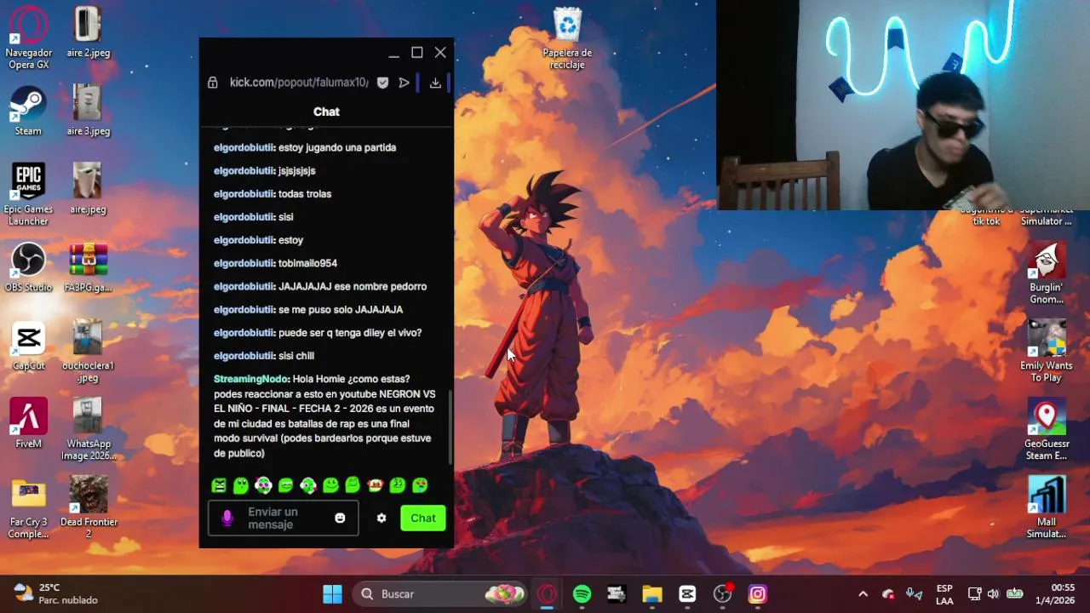The image size is (1090, 613).
Task: Click the kick.com popout address bar
Action: 299,83
